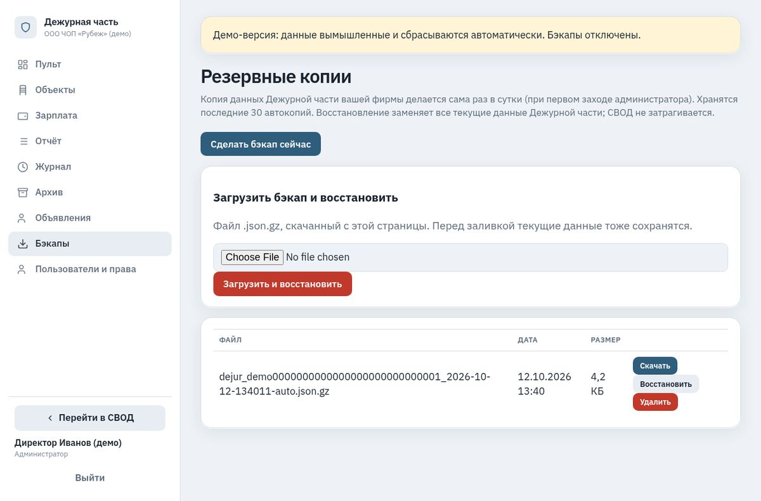Click the Администратор role label

click(x=41, y=454)
